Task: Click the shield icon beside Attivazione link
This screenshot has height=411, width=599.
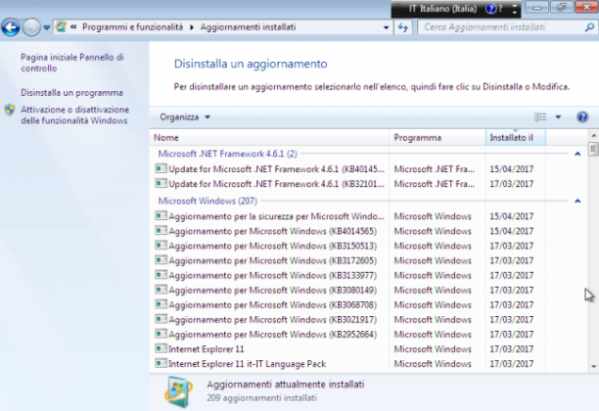Action: 10,110
